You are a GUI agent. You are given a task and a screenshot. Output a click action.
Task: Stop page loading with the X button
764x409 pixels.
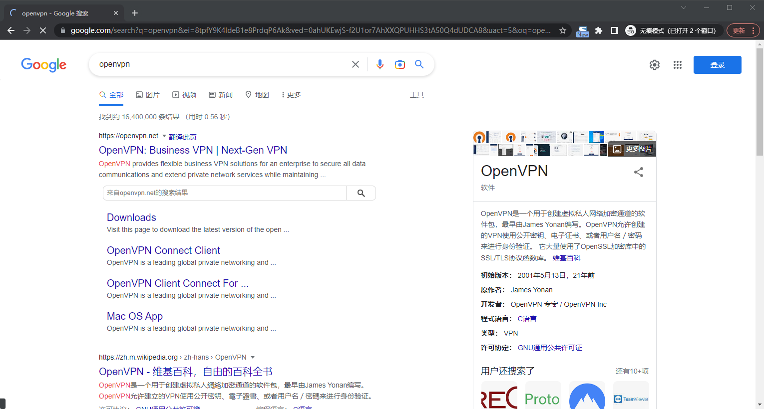point(43,30)
